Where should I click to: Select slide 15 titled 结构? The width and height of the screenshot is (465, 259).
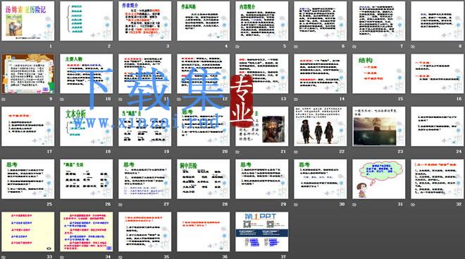(379, 74)
